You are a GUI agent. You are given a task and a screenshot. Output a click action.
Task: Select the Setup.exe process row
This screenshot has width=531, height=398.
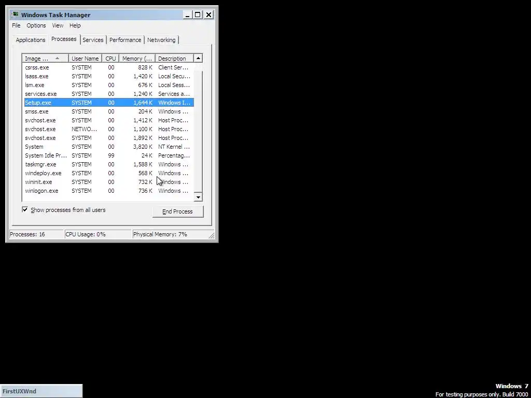pos(109,103)
